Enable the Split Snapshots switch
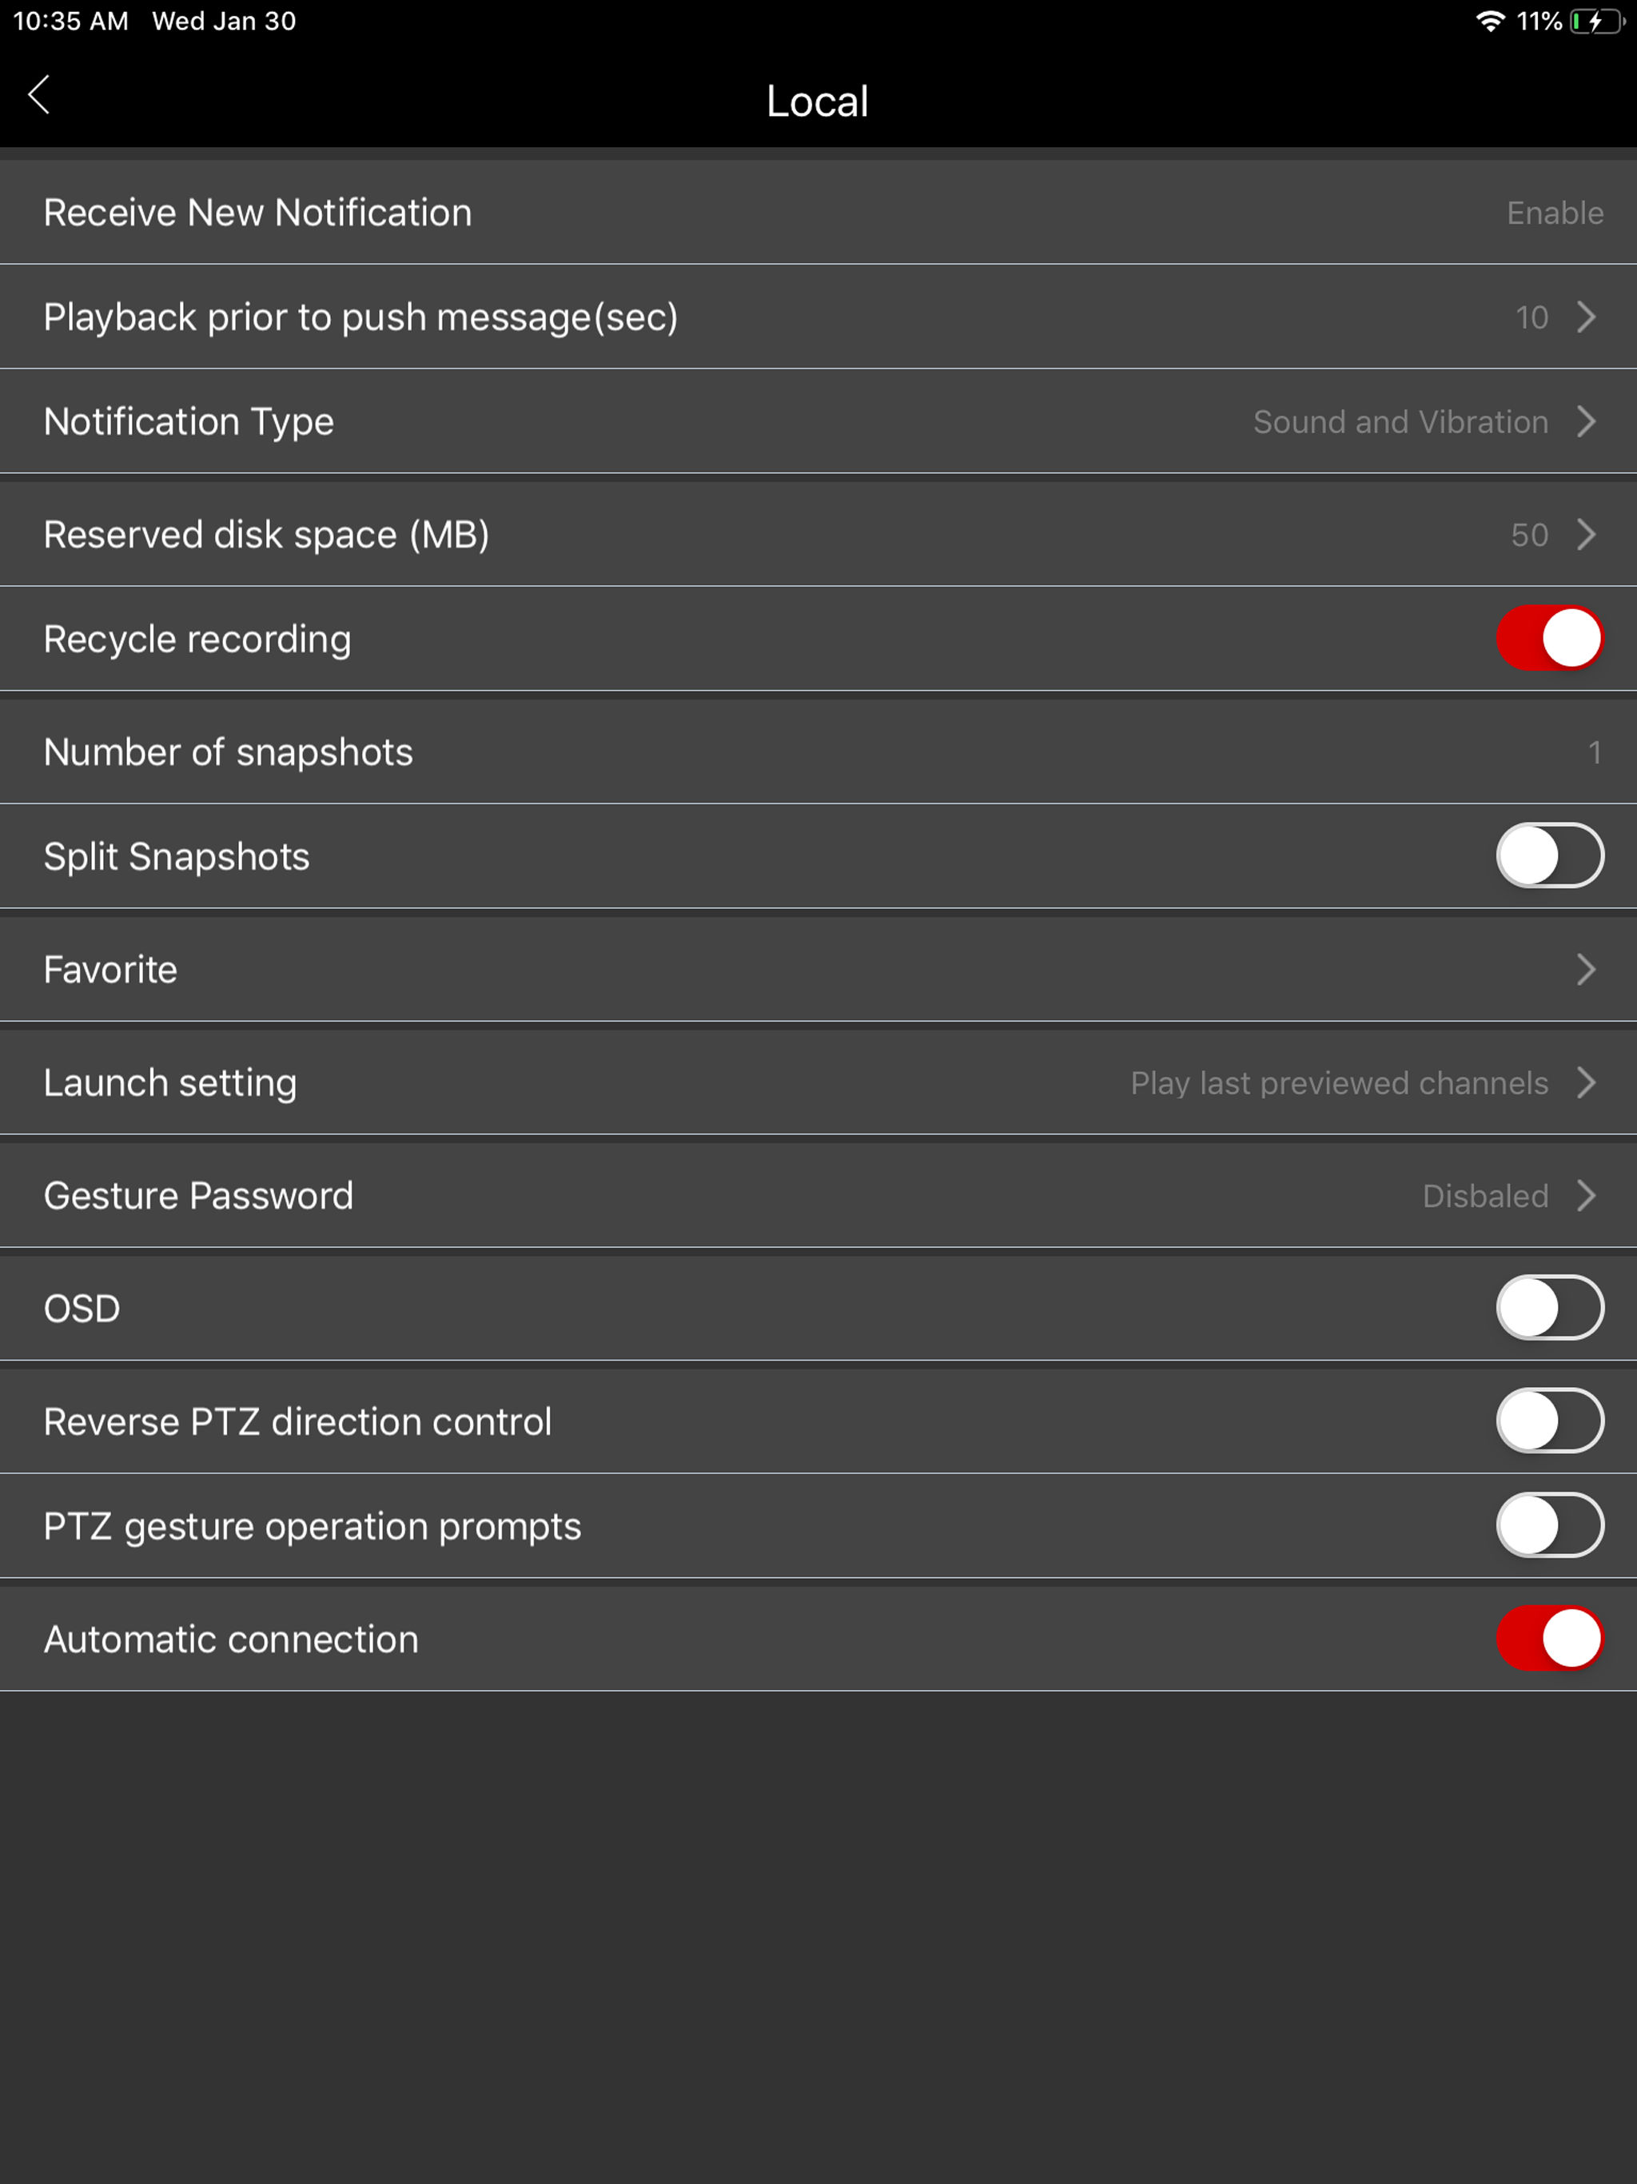 coord(1548,856)
